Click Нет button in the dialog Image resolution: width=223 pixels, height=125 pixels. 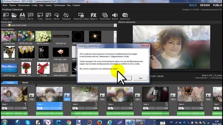point(141,78)
